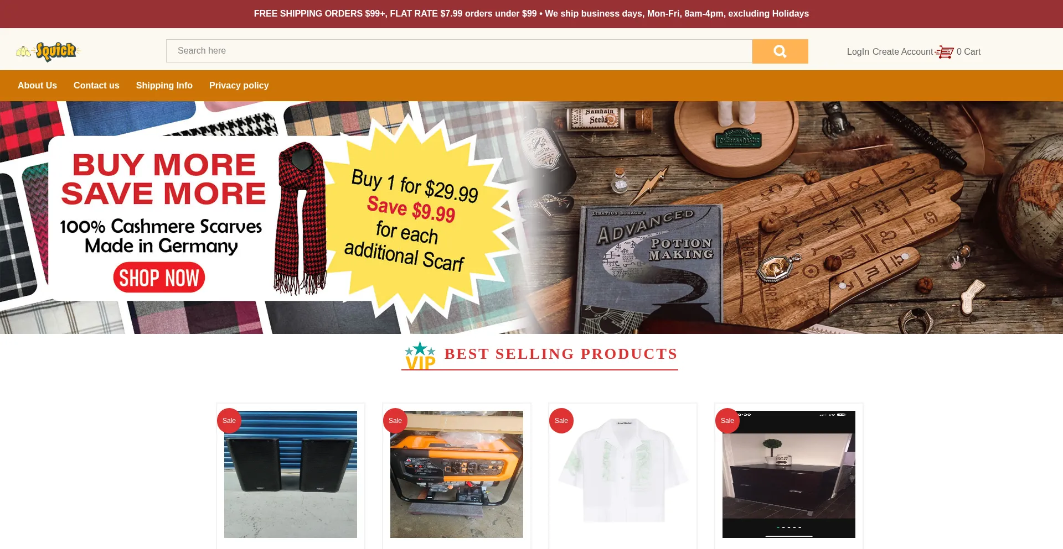Click the Sale badge on speakers product
Viewport: 1063px width, 549px height.
pyautogui.click(x=229, y=421)
